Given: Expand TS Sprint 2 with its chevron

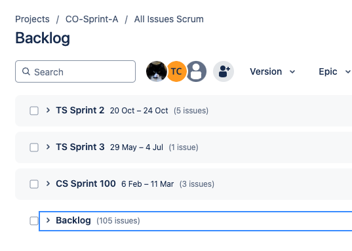Looking at the screenshot, I should [x=48, y=110].
